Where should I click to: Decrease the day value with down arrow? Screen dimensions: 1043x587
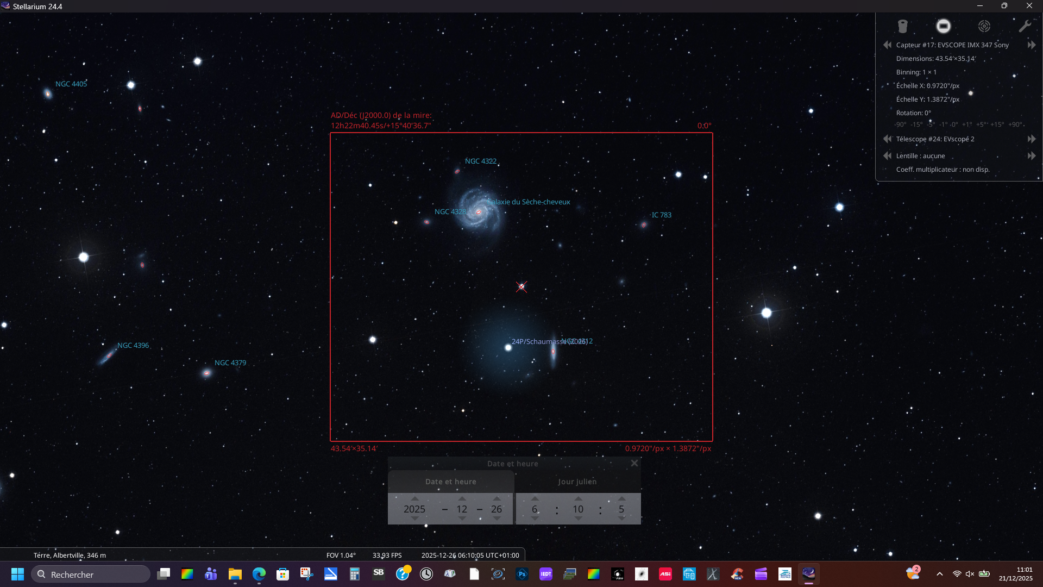pyautogui.click(x=497, y=519)
